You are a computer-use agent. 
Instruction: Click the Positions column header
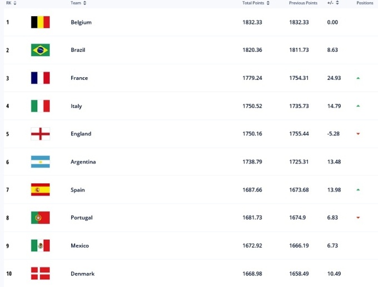click(x=365, y=3)
